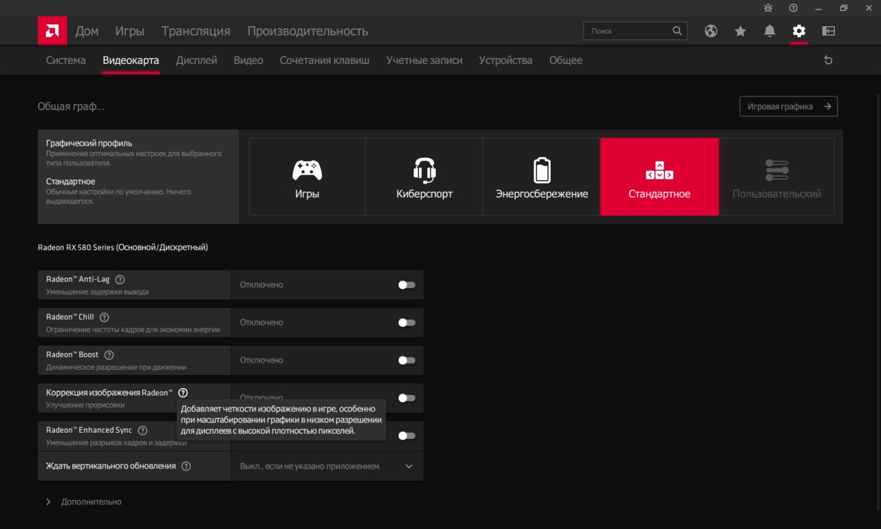881x529 pixels.
Task: Click the bug report icon
Action: point(768,8)
